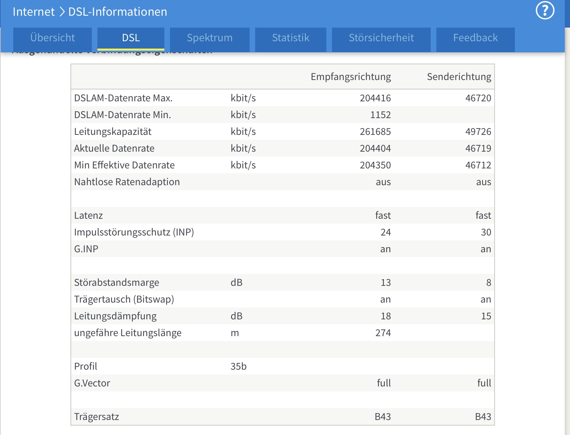This screenshot has width=570, height=435.
Task: Select the G.INP row label
Action: pyautogui.click(x=86, y=249)
